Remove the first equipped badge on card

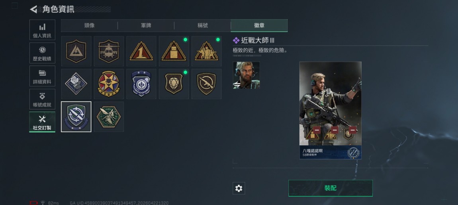(317, 130)
